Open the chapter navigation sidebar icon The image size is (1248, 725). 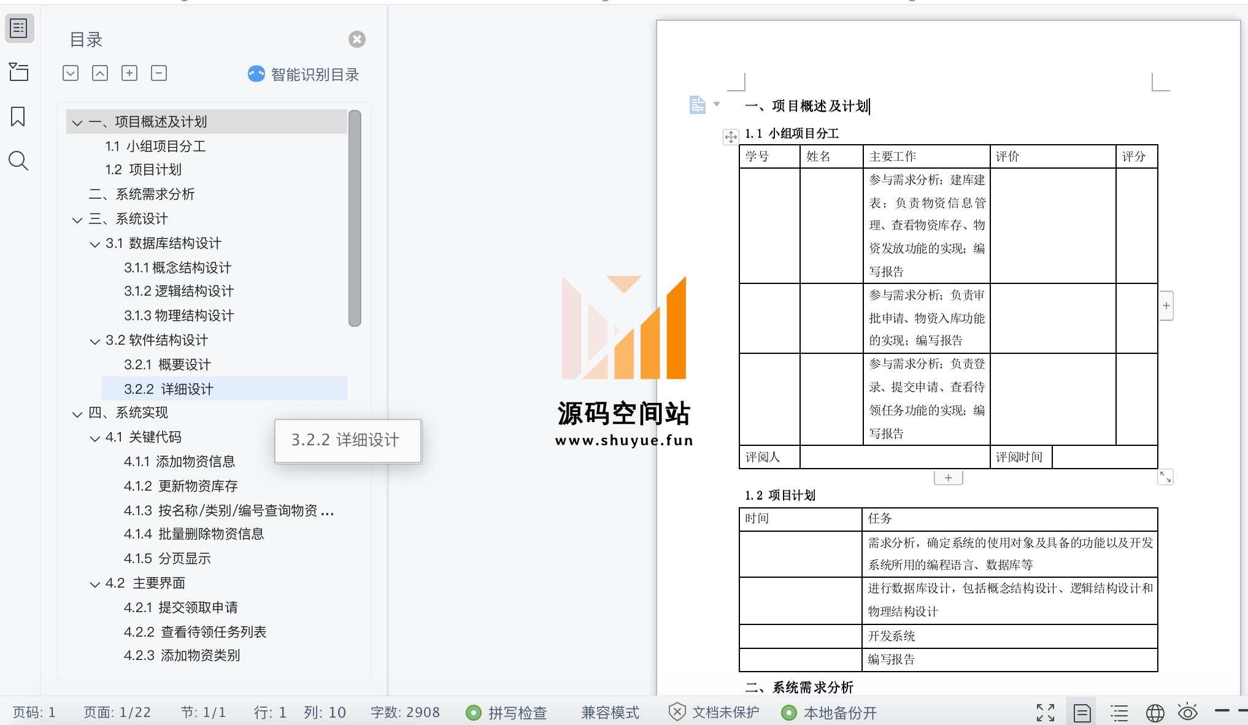[x=19, y=72]
